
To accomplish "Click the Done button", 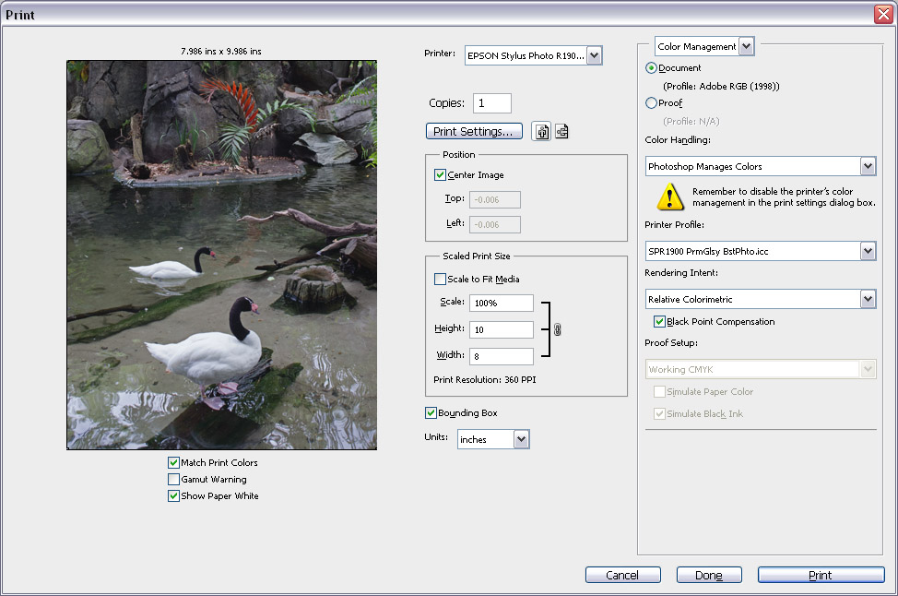I will click(709, 575).
